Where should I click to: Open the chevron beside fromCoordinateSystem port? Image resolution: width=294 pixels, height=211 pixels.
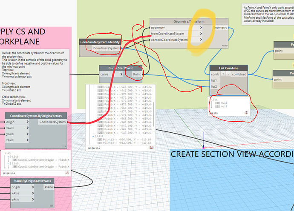[201, 34]
